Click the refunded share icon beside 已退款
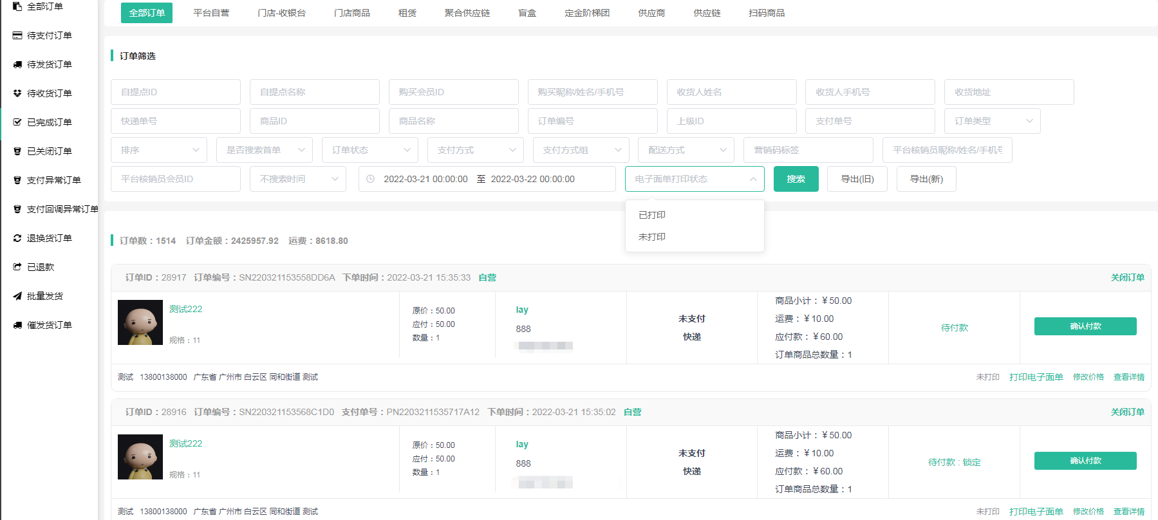The height and width of the screenshot is (520, 1158). [17, 267]
